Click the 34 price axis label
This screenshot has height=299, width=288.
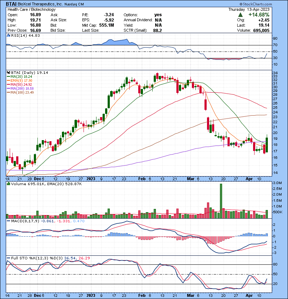275,73
